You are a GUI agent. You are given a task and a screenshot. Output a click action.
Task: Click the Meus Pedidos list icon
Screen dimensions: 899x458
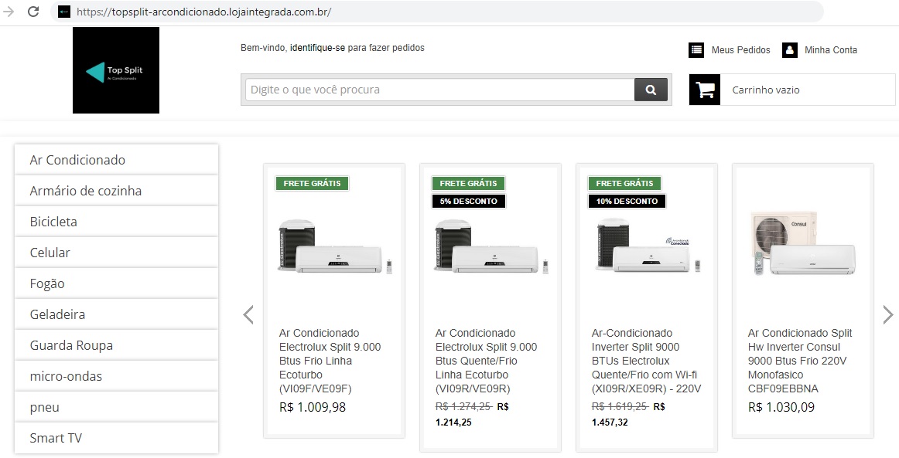pos(696,49)
